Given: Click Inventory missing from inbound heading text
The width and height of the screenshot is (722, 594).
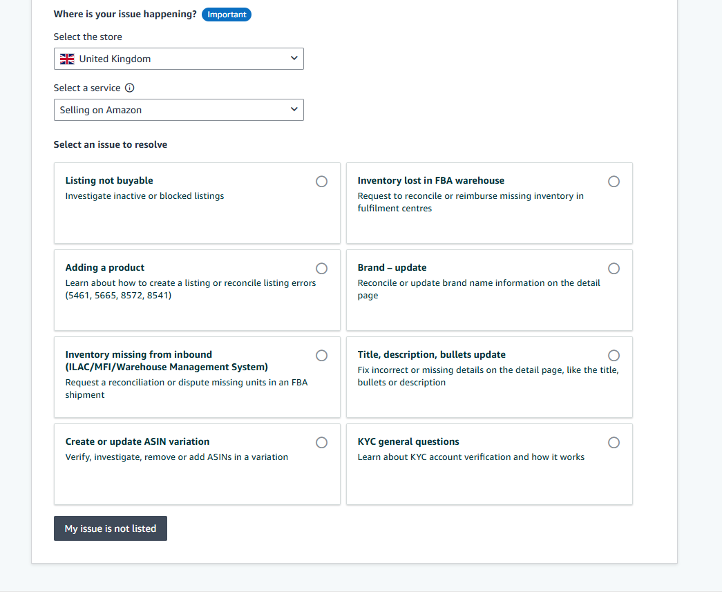Looking at the screenshot, I should tap(167, 361).
